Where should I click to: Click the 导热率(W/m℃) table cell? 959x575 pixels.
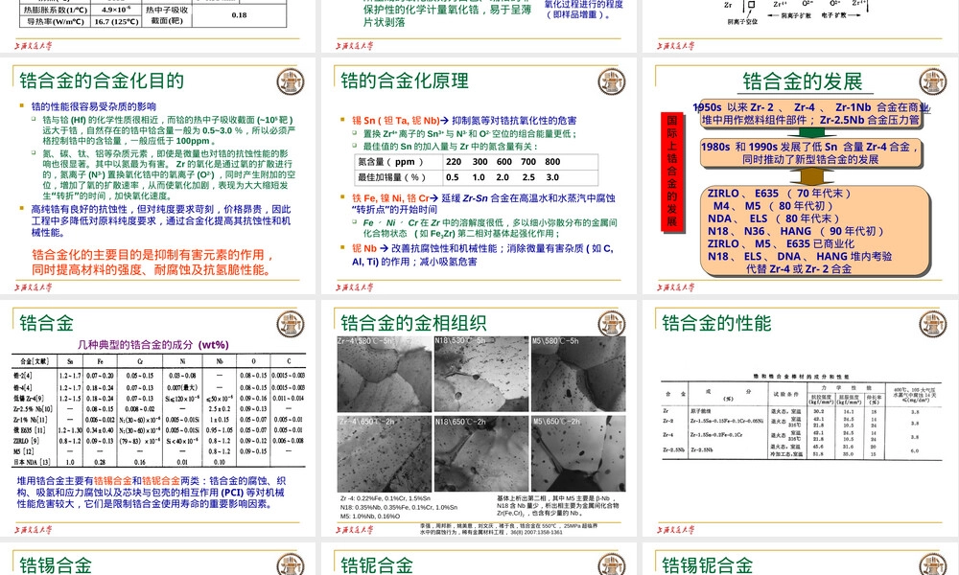55,21
